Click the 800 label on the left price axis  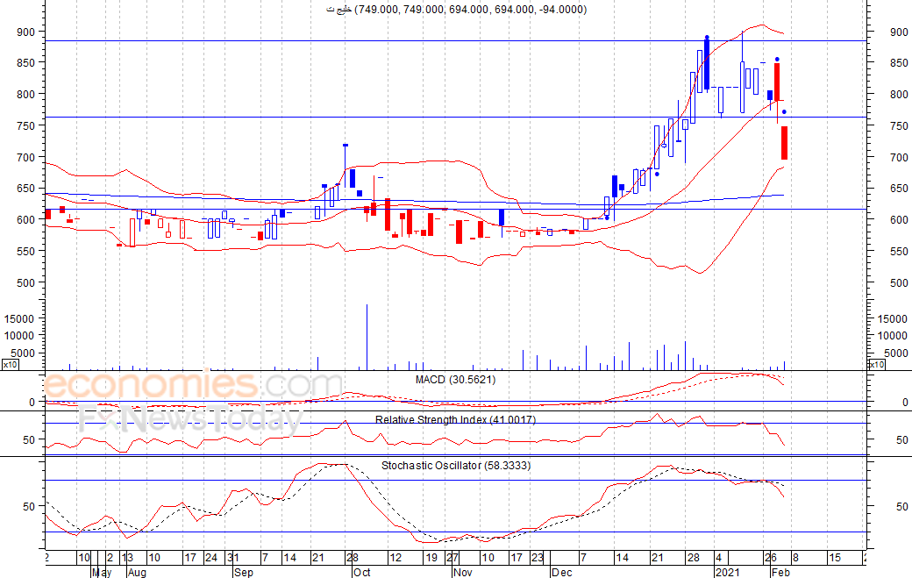pos(25,94)
